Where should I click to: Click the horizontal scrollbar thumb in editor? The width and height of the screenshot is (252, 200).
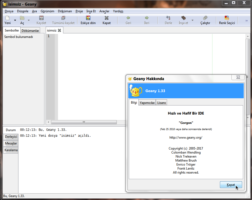coord(84,122)
